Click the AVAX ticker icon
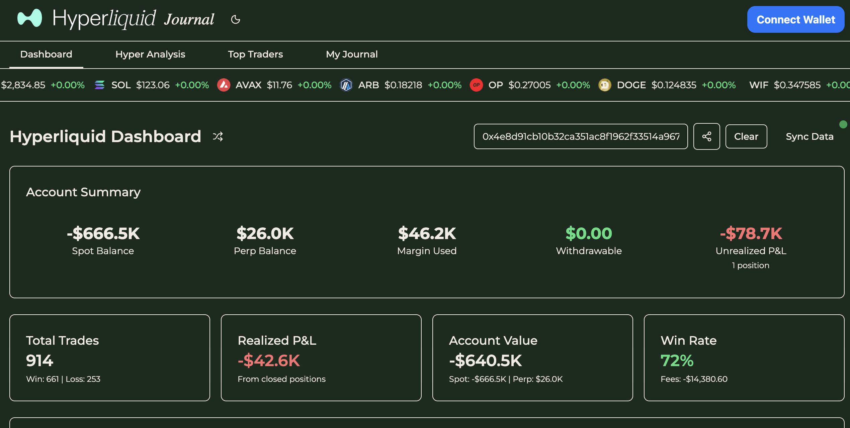Screen dimensions: 850x428 (x=224, y=85)
